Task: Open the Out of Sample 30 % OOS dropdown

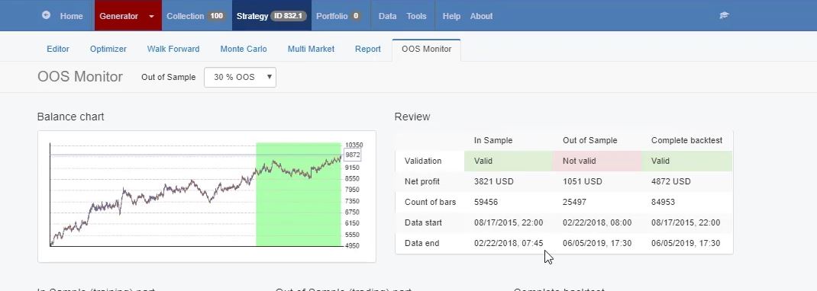Action: tap(240, 77)
